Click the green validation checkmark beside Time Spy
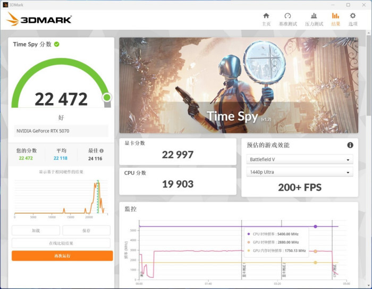Image resolution: width=372 pixels, height=289 pixels. pos(57,44)
